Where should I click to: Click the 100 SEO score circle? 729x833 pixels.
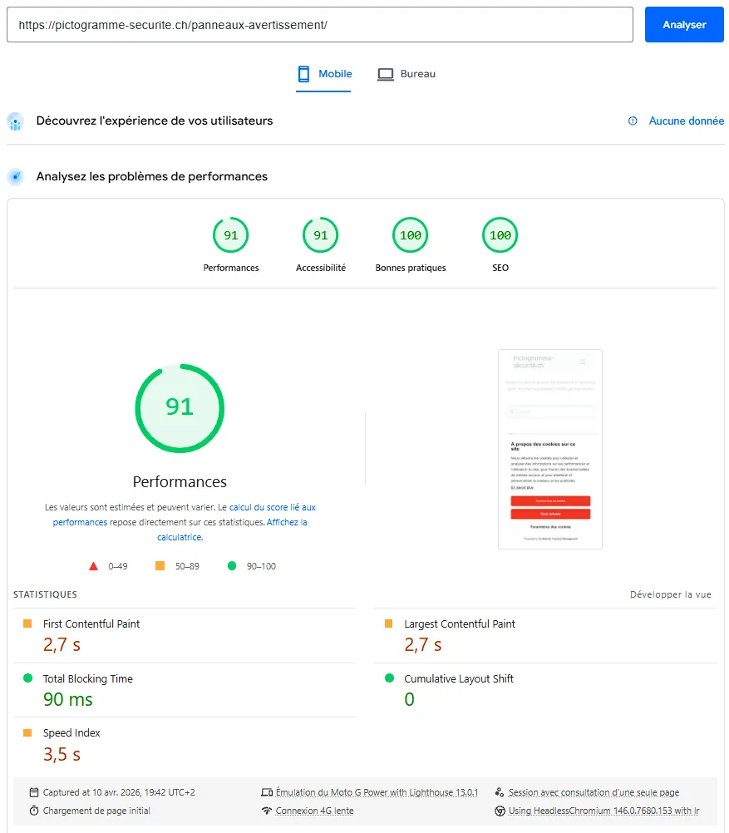click(x=500, y=235)
